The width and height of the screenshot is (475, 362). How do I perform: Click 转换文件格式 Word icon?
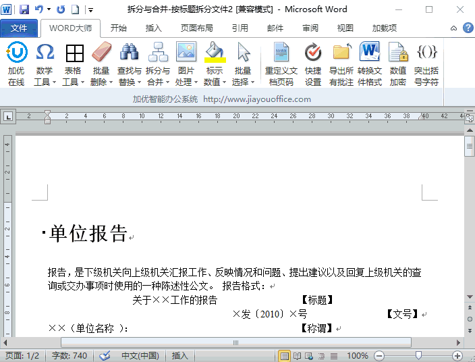click(x=370, y=51)
